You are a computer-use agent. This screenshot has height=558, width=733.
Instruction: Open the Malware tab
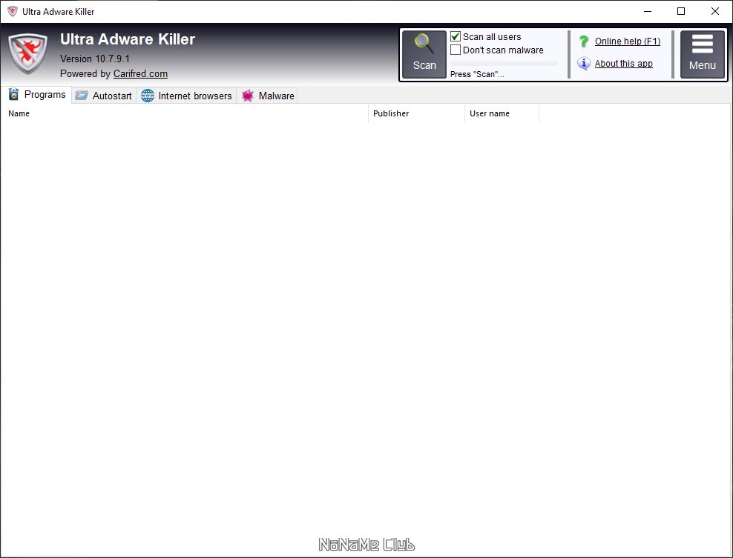(x=268, y=96)
